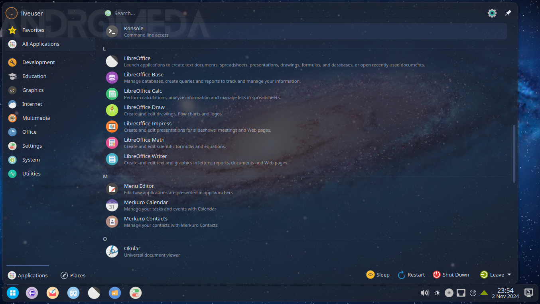Close launcher via taskbar start button
Image resolution: width=540 pixels, height=304 pixels.
click(x=13, y=293)
